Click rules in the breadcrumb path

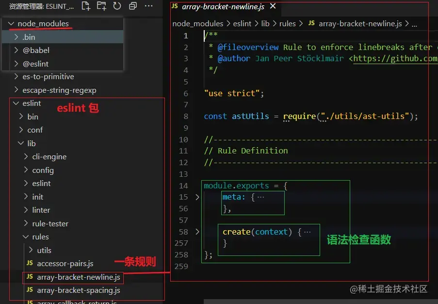pos(288,24)
